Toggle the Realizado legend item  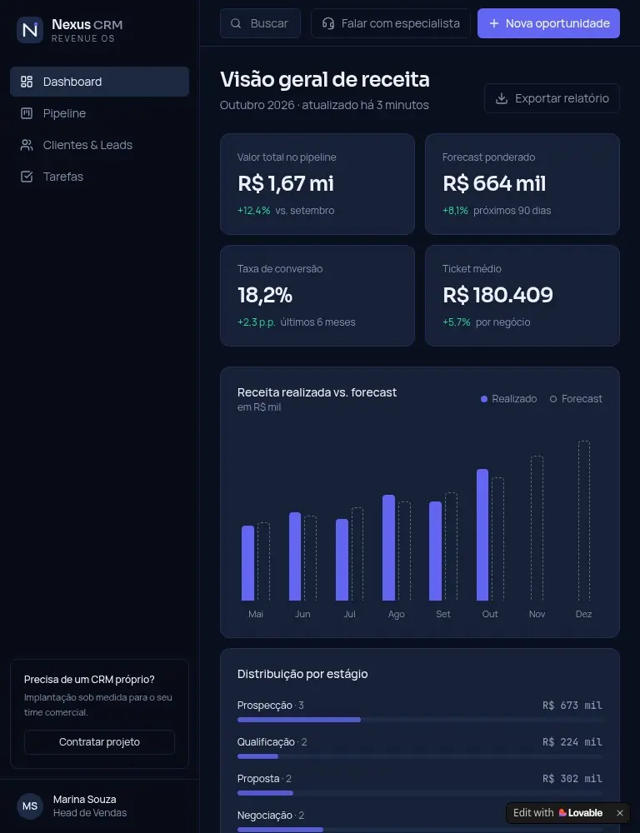[508, 398]
